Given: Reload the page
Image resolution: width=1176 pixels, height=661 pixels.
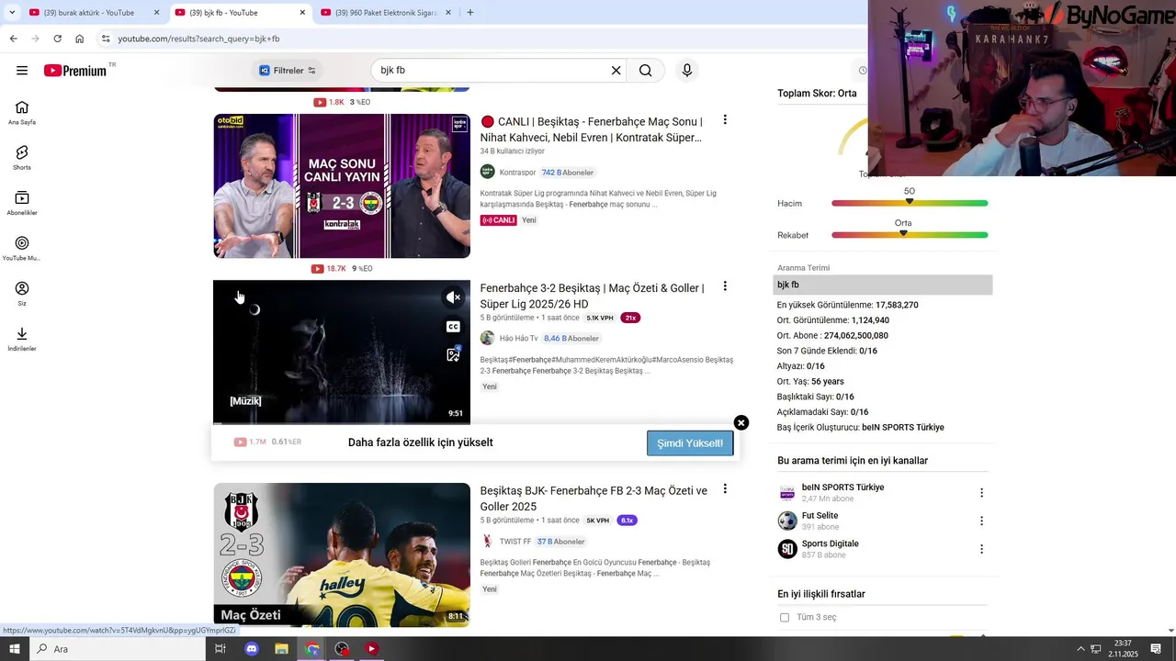Looking at the screenshot, I should (57, 39).
